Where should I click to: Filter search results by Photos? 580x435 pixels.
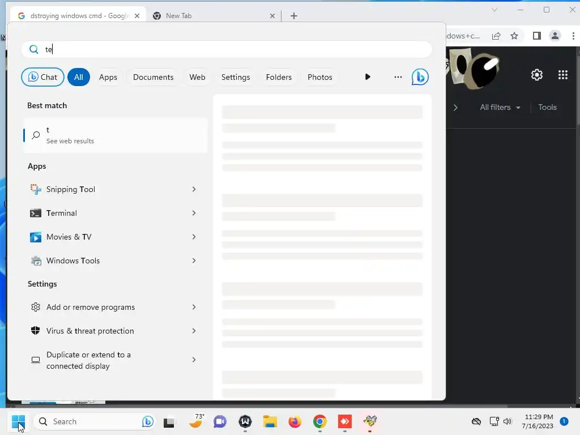coord(320,77)
